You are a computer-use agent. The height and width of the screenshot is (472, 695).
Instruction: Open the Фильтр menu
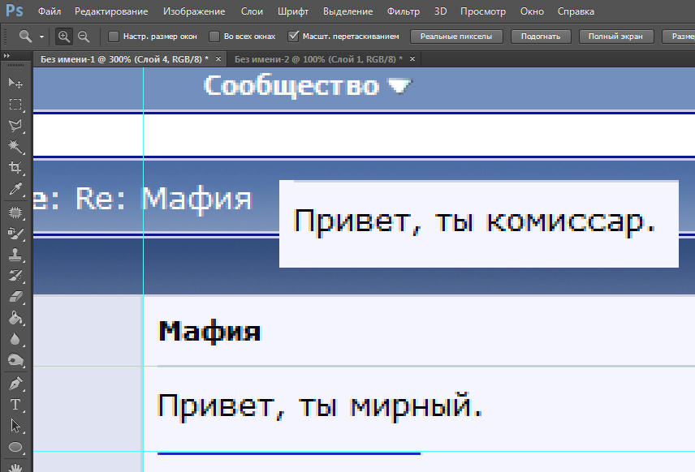tap(404, 11)
